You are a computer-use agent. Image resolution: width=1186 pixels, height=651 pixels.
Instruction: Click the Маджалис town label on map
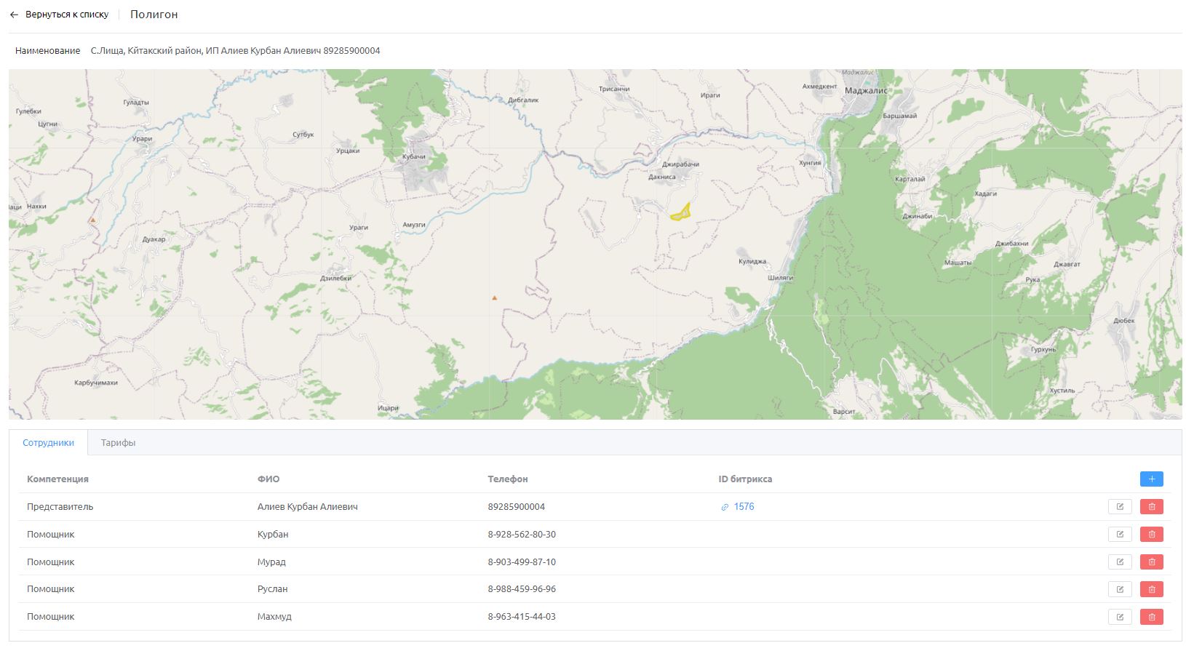[866, 91]
